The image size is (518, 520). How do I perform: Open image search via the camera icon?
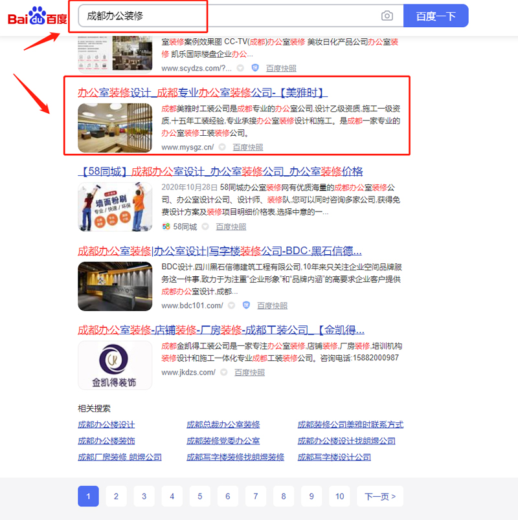388,15
